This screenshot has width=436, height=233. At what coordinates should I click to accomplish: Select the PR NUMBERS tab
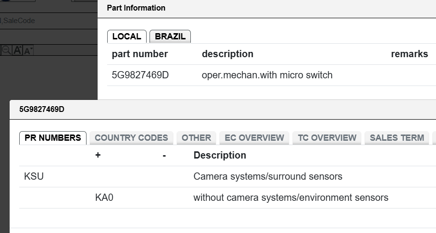click(x=53, y=138)
